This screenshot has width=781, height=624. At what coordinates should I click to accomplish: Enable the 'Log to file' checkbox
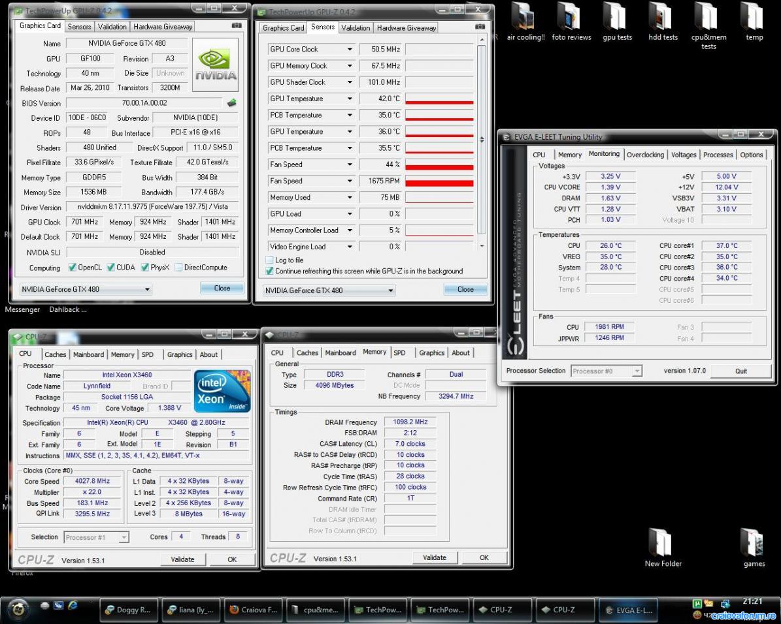click(x=269, y=260)
